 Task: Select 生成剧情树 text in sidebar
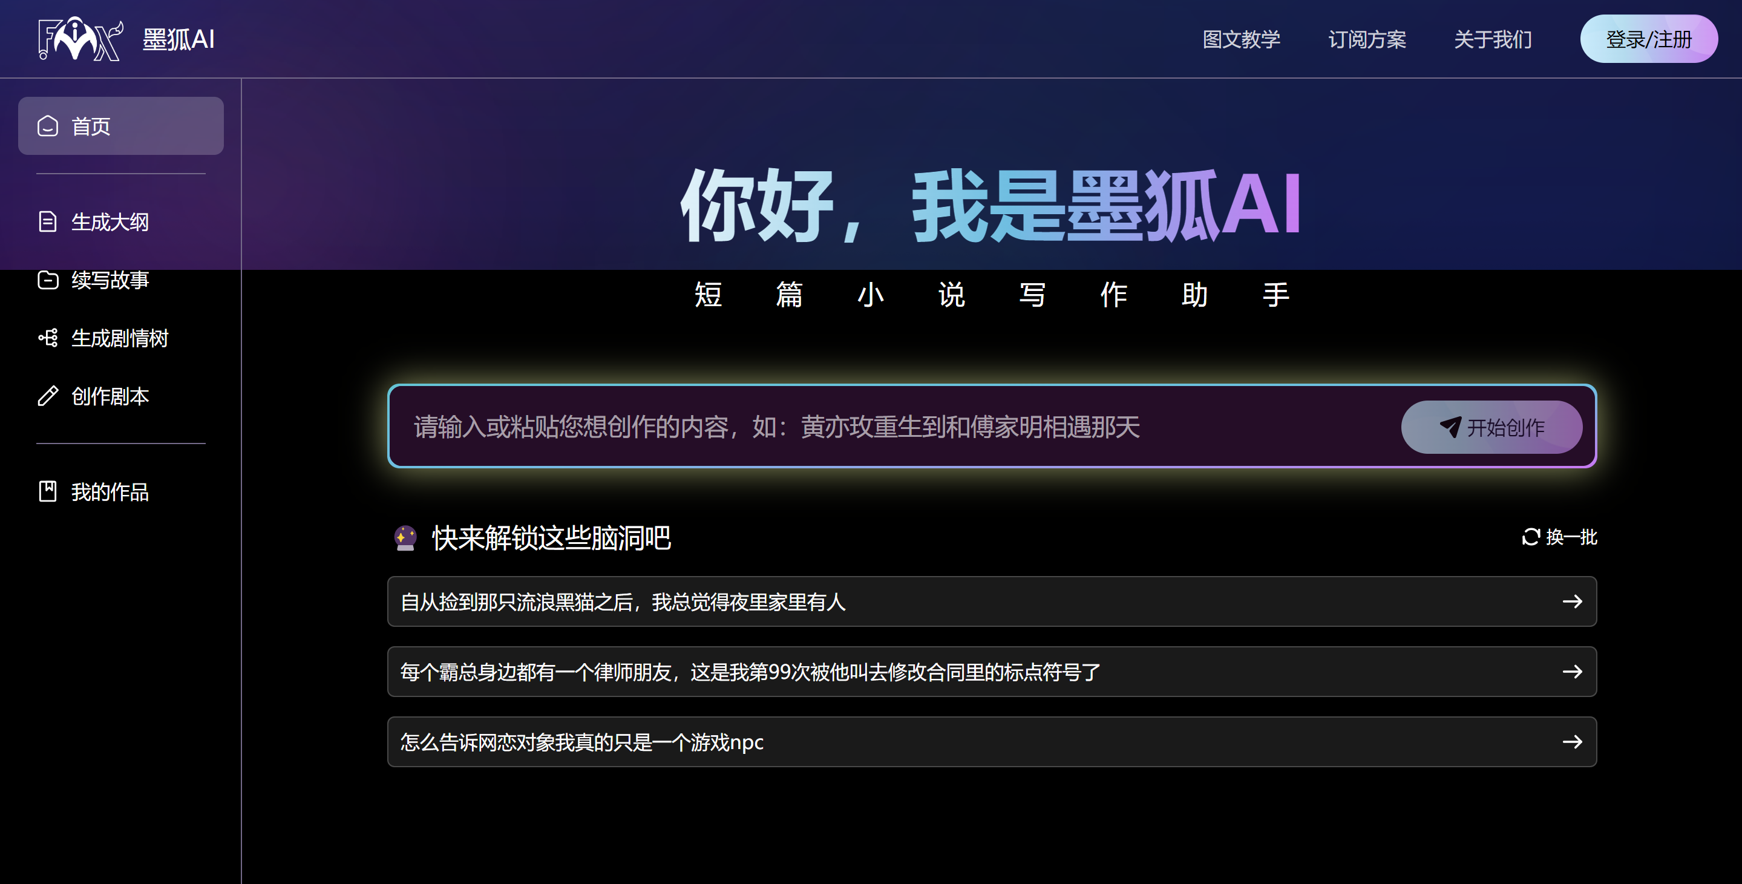[x=120, y=338]
